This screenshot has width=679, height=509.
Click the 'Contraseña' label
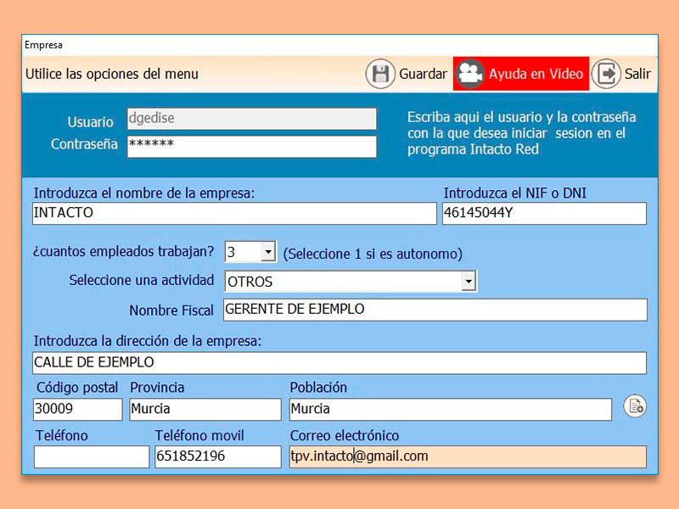pyautogui.click(x=84, y=143)
